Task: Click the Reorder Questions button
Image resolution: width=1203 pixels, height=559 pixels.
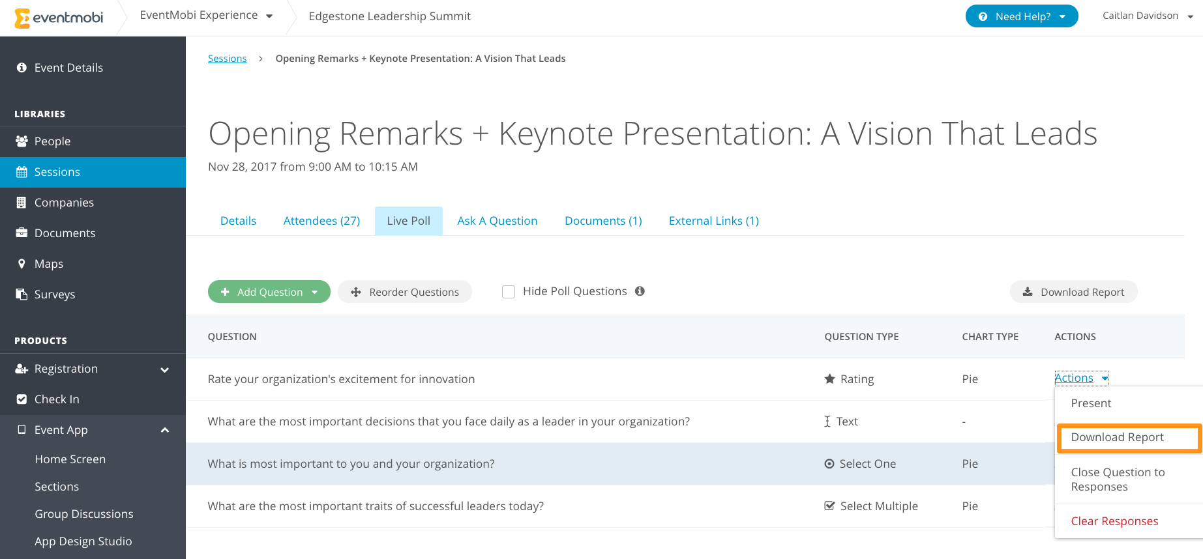Action: (x=405, y=292)
